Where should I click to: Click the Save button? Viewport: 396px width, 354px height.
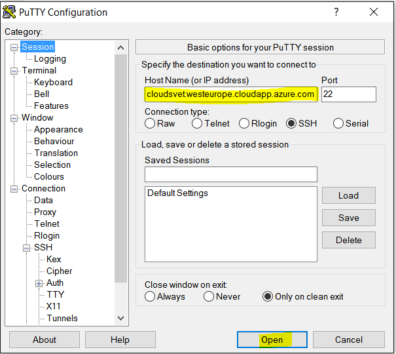(349, 218)
